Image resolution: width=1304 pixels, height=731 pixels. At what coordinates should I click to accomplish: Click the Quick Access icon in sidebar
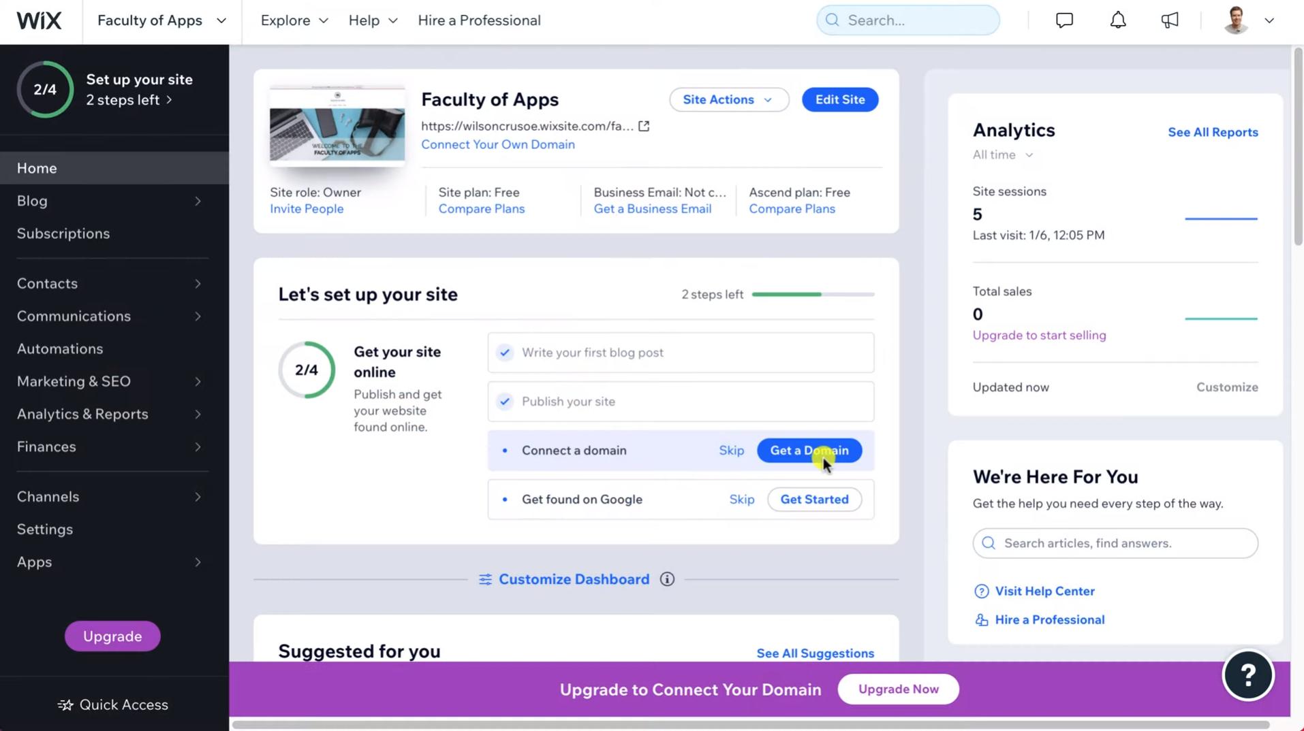point(66,704)
